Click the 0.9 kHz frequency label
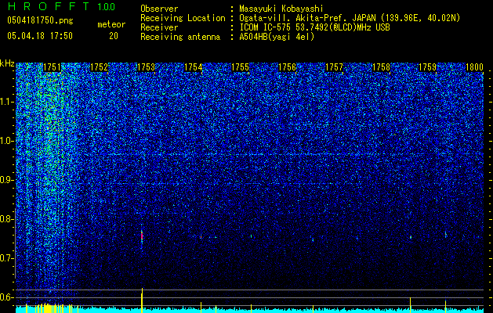The width and height of the screenshot is (493, 313). tap(6, 180)
